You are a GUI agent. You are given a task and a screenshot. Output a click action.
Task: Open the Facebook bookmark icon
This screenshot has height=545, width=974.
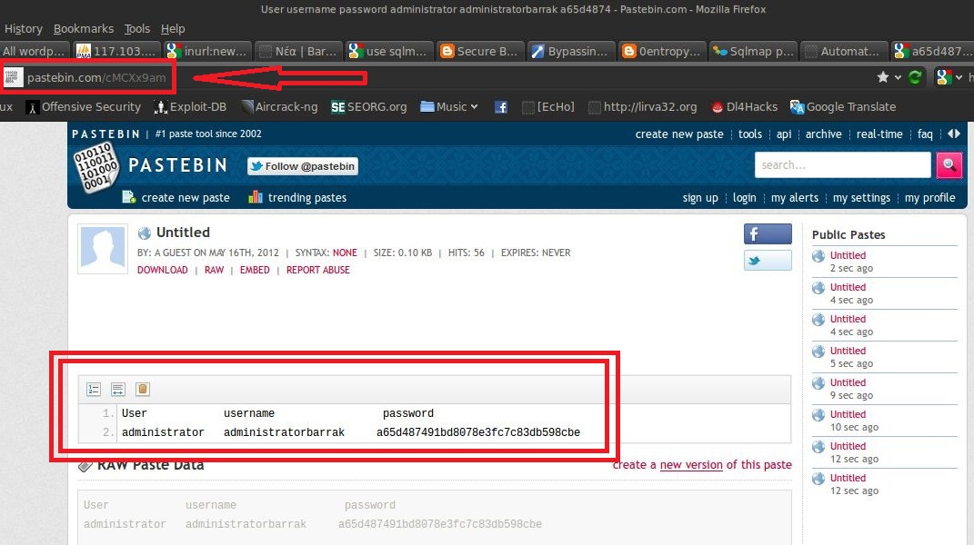click(x=501, y=107)
